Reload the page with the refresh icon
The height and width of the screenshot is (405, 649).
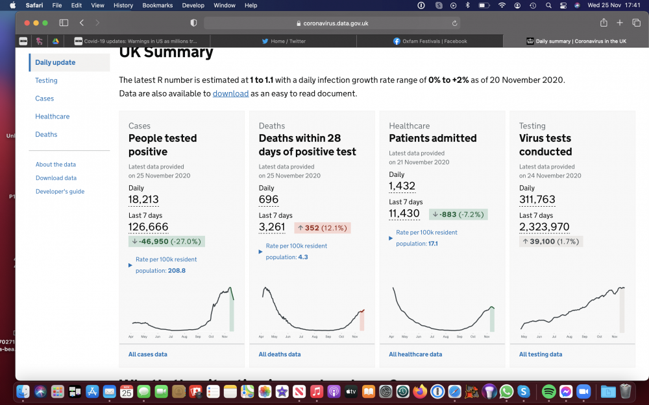pyautogui.click(x=454, y=23)
